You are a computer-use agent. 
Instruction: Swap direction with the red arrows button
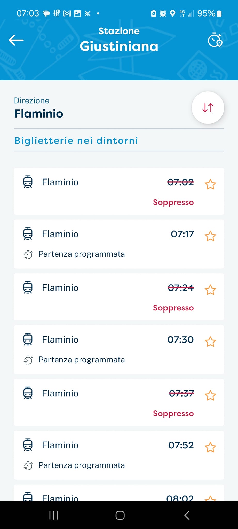click(208, 108)
